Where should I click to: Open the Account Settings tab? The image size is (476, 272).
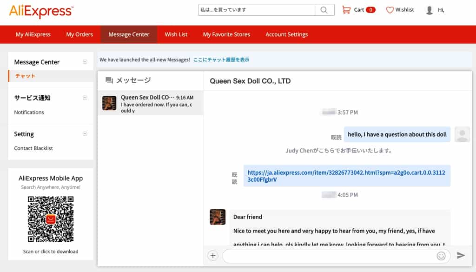(286, 34)
